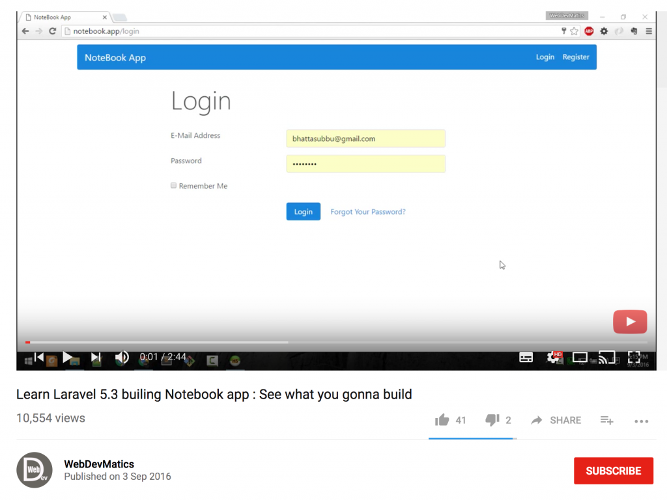Play the video
Viewport: 667px width, 500px height.
click(68, 357)
